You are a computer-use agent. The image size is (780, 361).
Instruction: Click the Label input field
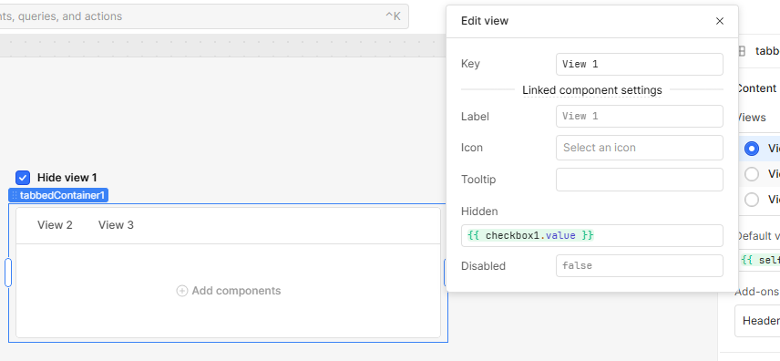click(640, 116)
